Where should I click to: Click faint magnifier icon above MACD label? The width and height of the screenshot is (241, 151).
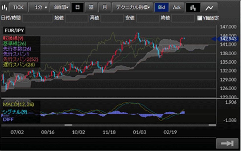[x=17, y=102]
